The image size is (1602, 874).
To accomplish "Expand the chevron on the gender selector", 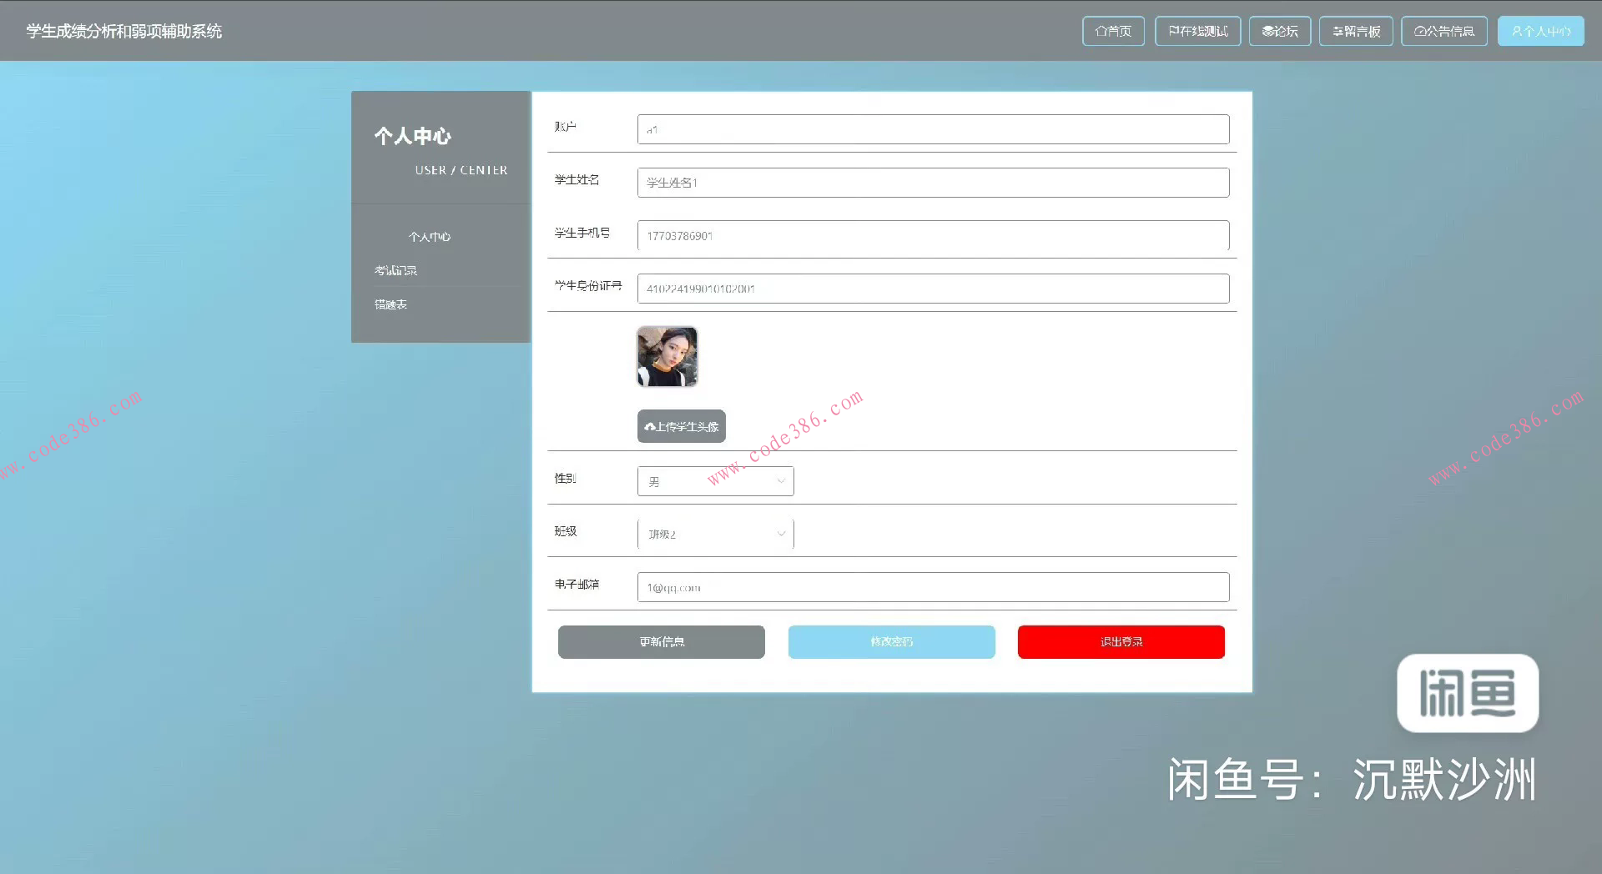I will pyautogui.click(x=779, y=480).
